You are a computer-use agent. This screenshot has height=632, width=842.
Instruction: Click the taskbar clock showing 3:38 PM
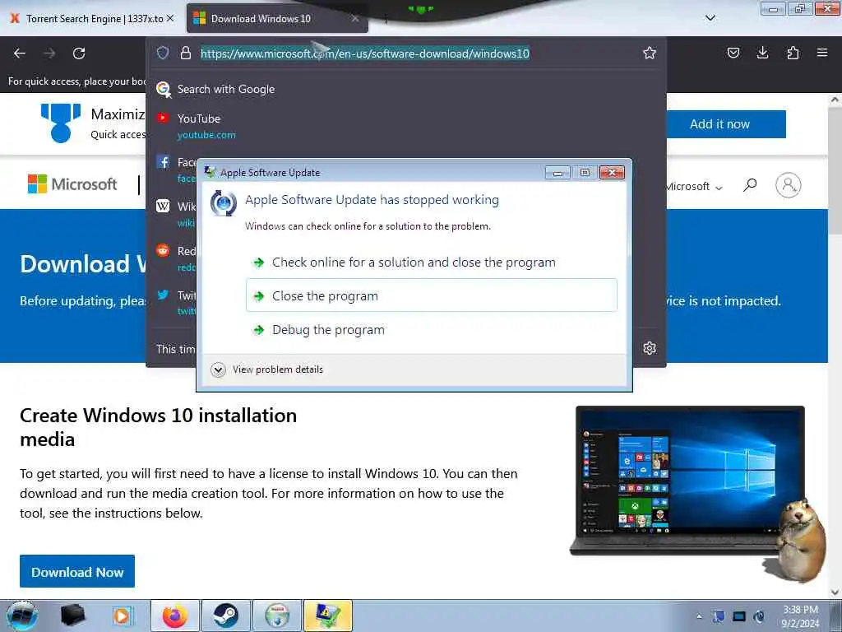[x=800, y=616]
